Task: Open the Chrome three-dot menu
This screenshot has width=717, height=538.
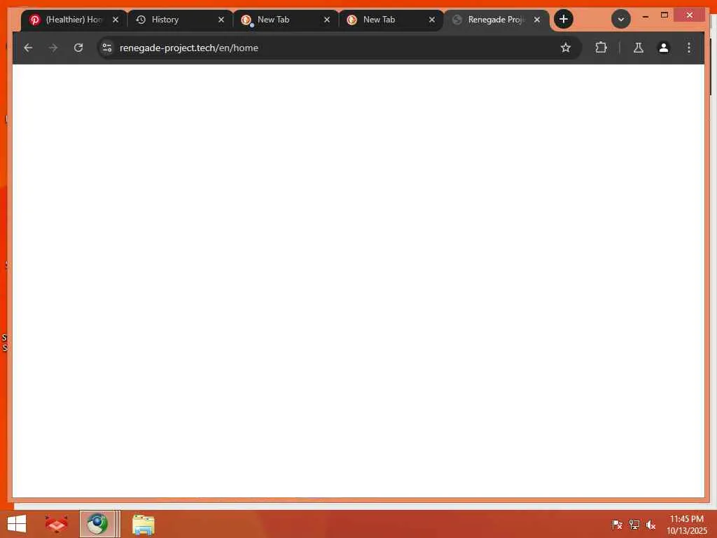Action: 689,48
